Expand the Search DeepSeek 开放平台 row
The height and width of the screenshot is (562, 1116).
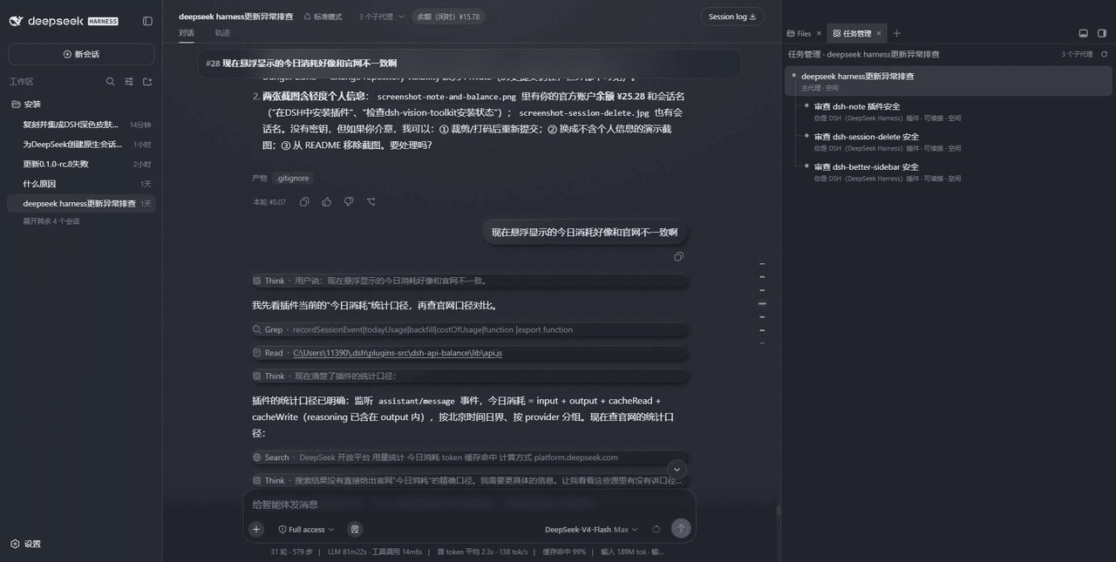[470, 457]
